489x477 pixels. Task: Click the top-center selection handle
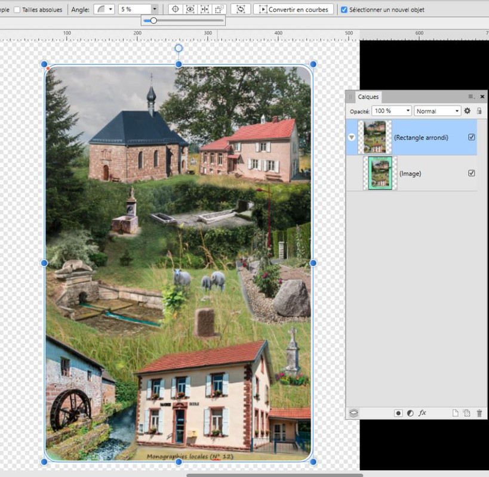click(x=179, y=64)
